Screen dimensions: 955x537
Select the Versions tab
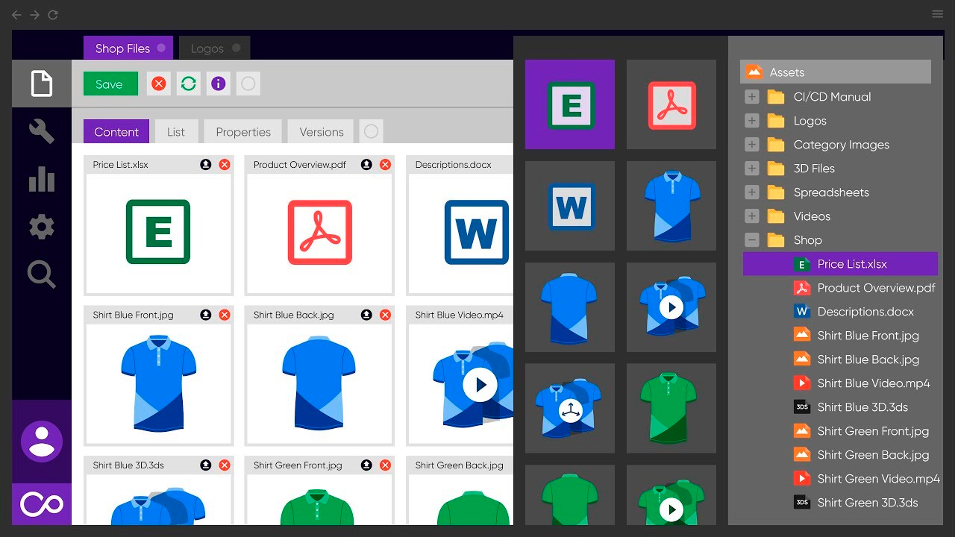click(322, 131)
